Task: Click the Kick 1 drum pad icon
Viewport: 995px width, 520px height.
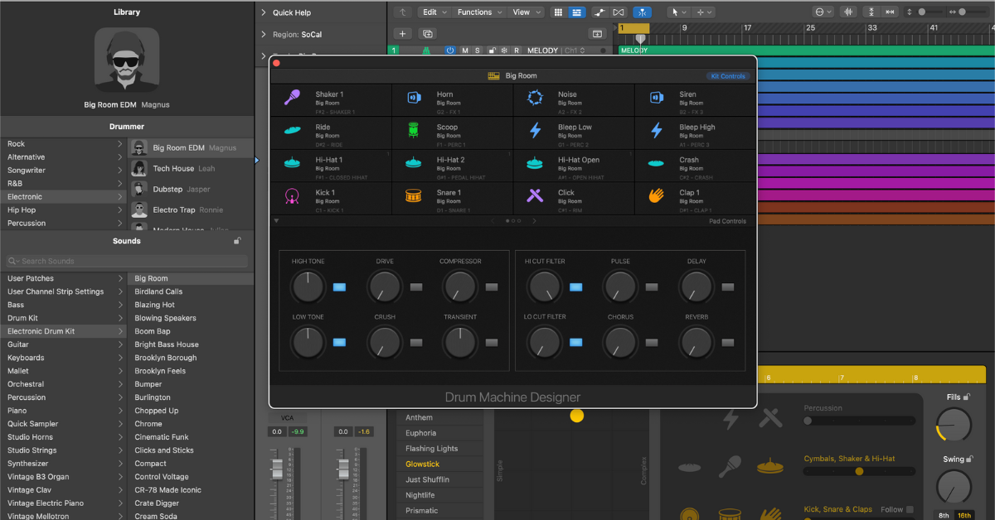Action: click(x=292, y=196)
